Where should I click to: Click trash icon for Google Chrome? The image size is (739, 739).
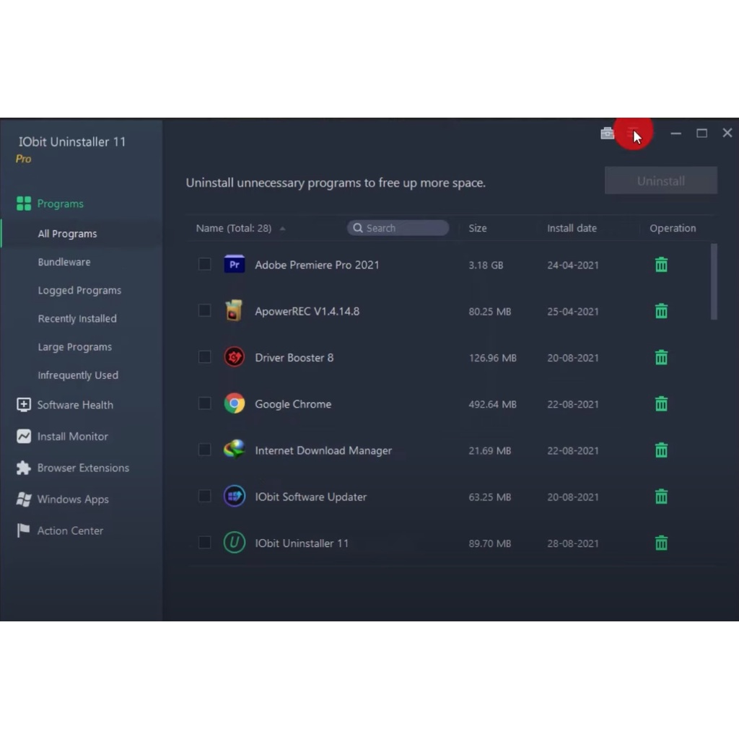coord(661,404)
